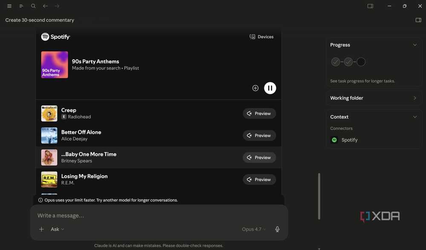Image resolution: width=426 pixels, height=250 pixels.
Task: Open the Spotify connector entry
Action: click(x=344, y=140)
